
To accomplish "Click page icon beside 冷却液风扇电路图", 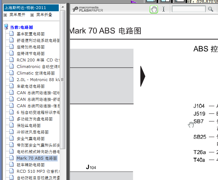I will pyautogui.click(x=11, y=132).
